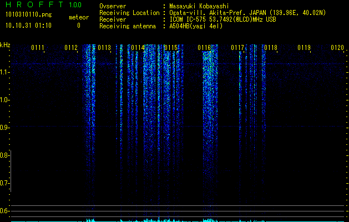Click the file name 1010310110.png
349x222 pixels.
(x=29, y=15)
